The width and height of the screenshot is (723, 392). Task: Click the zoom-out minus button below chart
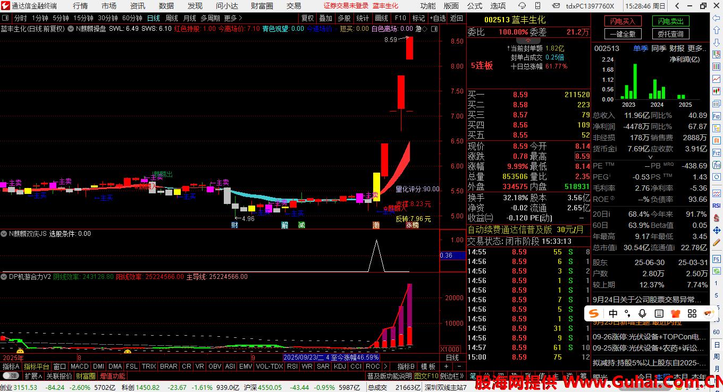(458, 367)
